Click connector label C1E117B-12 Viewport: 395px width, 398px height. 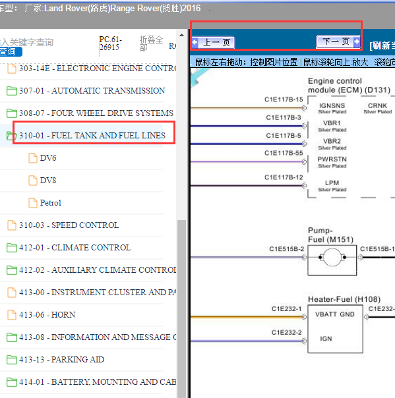pos(284,177)
